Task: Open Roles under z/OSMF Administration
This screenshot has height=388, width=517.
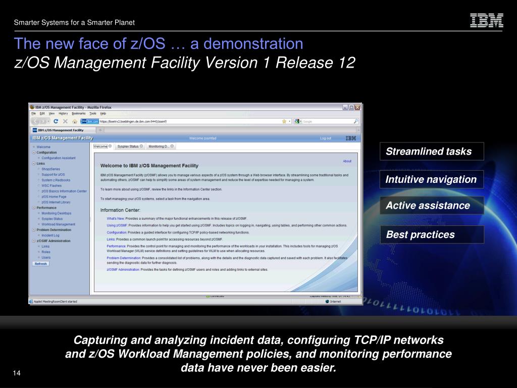Action: (x=46, y=252)
